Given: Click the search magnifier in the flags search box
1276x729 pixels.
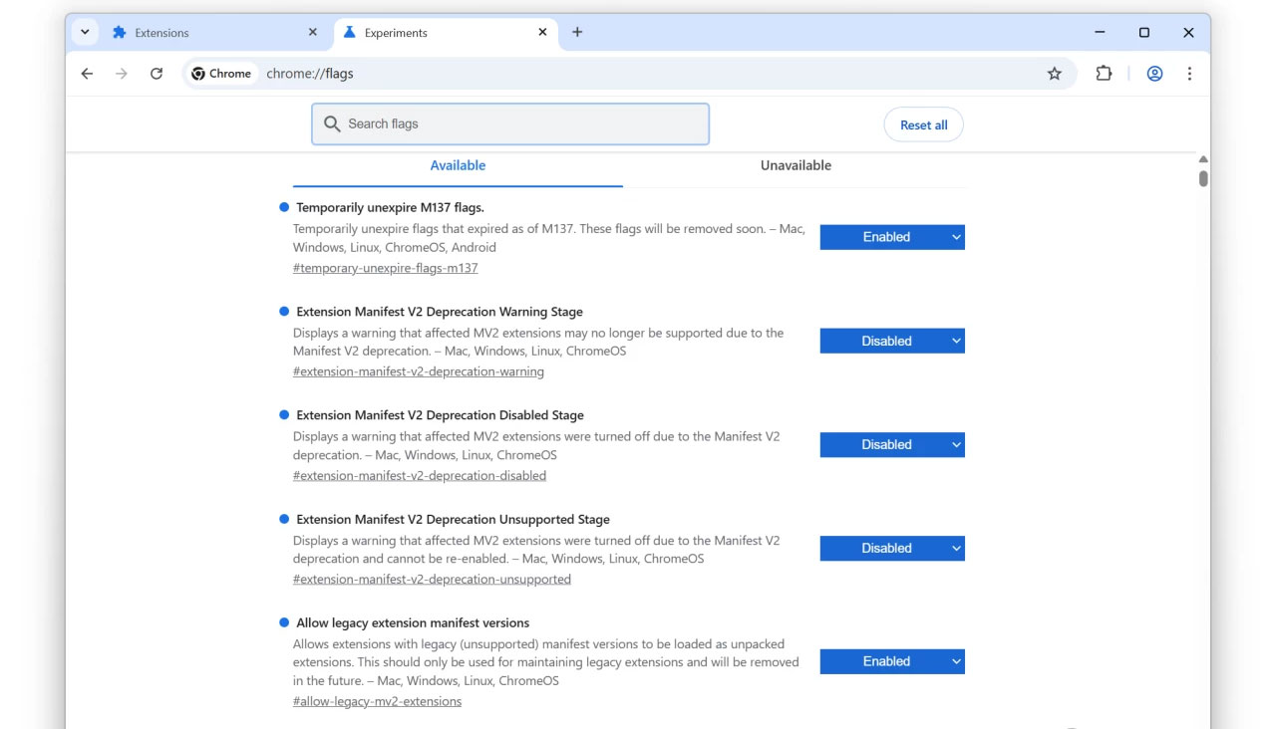Looking at the screenshot, I should [x=332, y=123].
